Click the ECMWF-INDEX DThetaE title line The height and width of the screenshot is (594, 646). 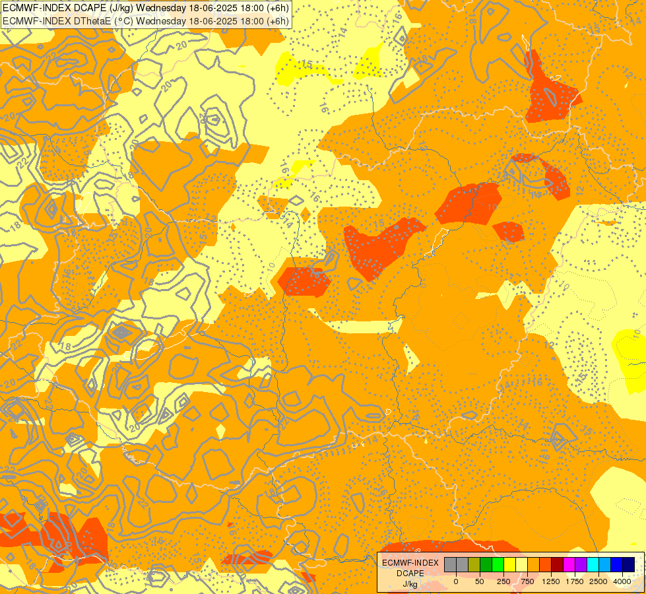[146, 20]
